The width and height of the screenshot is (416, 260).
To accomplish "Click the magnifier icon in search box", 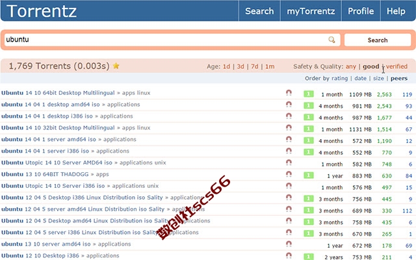I will pyautogui.click(x=331, y=40).
